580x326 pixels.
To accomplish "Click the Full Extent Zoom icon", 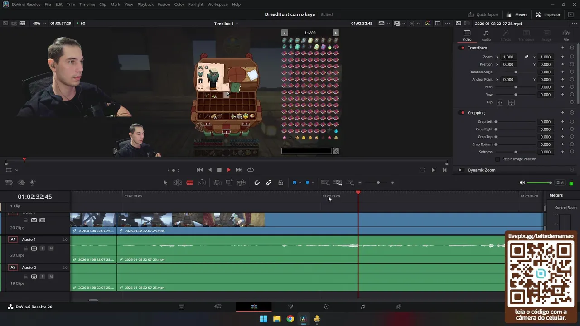I will point(325,182).
